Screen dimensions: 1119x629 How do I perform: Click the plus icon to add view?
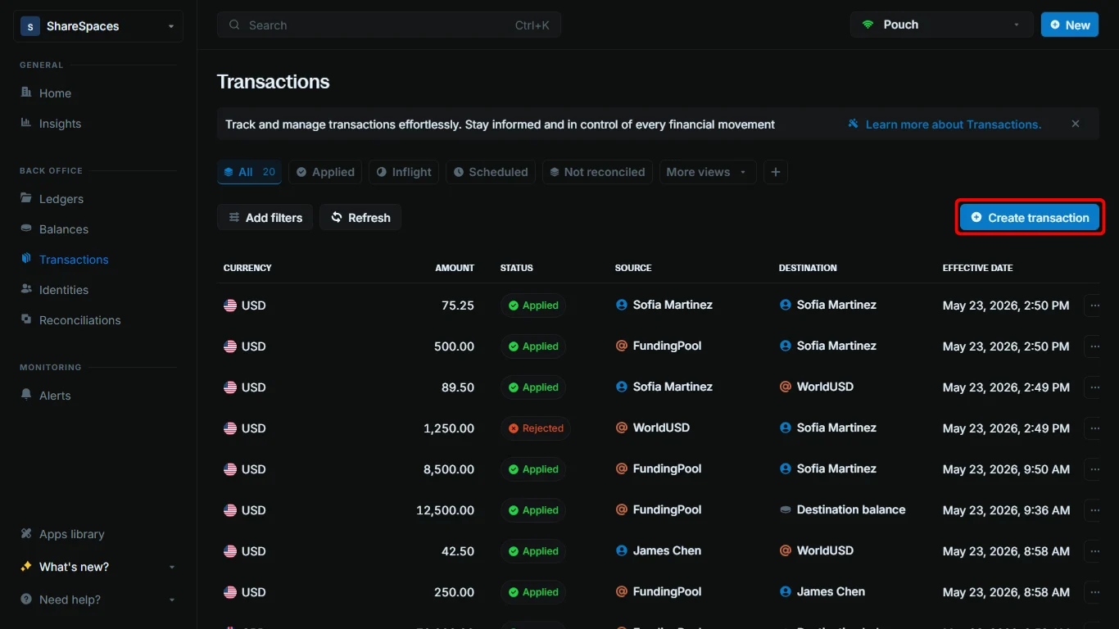[x=776, y=172]
